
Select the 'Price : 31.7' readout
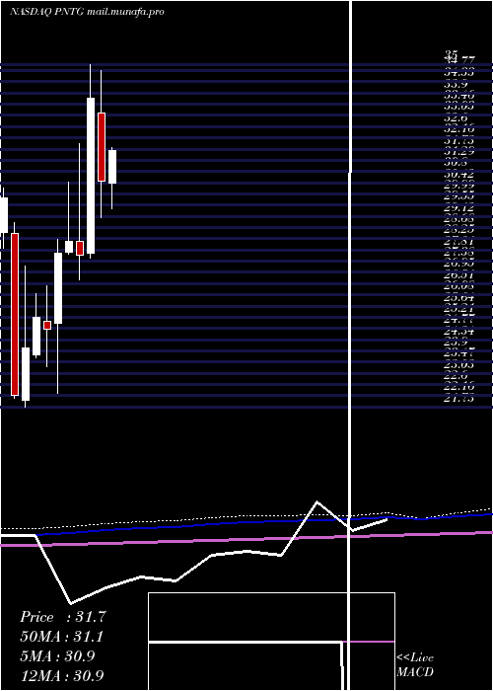coord(63,617)
